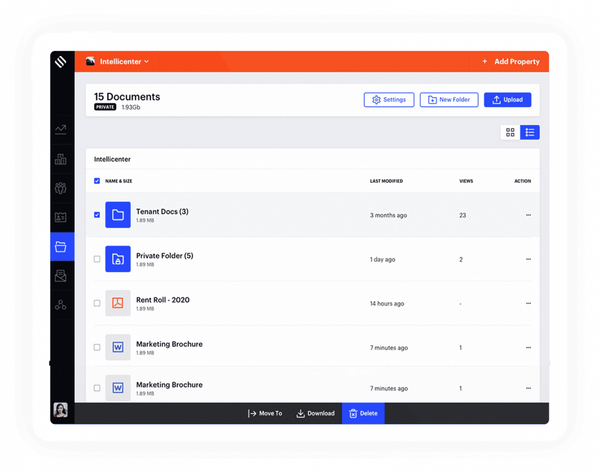This screenshot has height=473, width=599.
Task: Create a New Folder
Action: tap(449, 100)
